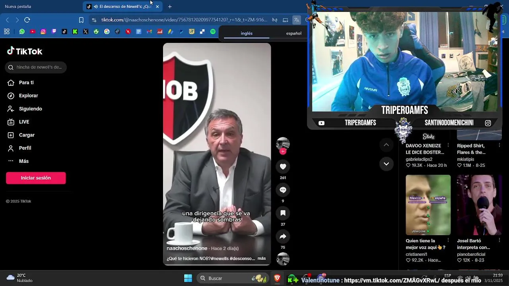Click the browser back arrow
The image size is (509, 286).
7,20
